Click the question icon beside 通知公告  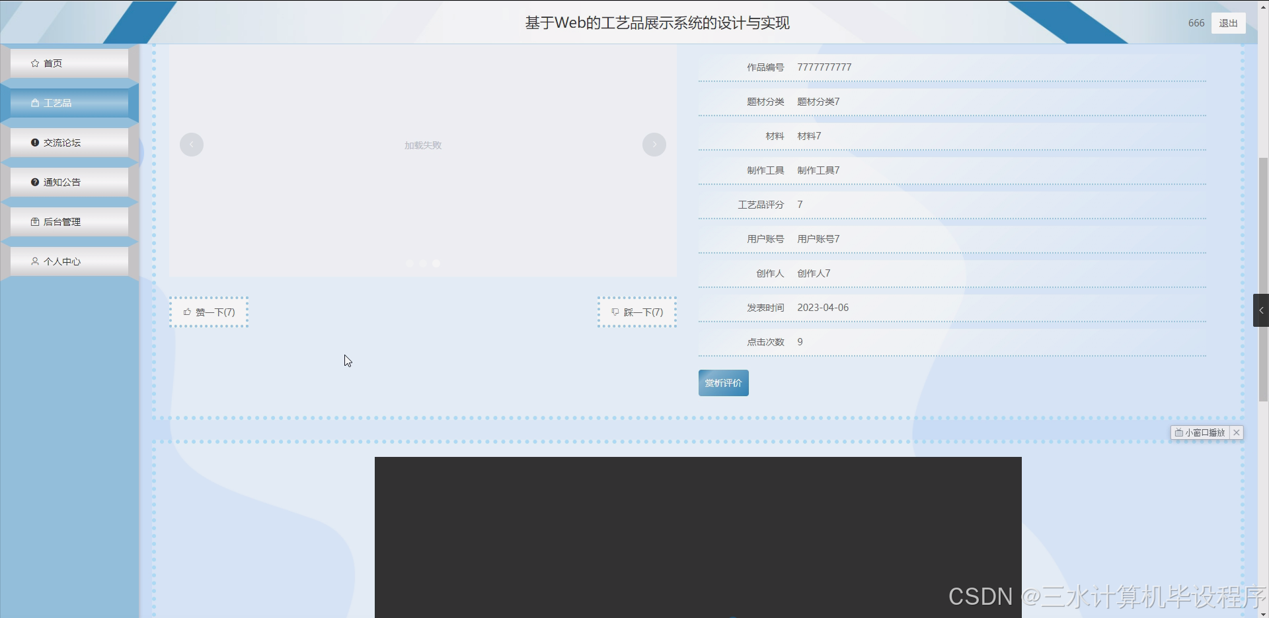point(35,182)
